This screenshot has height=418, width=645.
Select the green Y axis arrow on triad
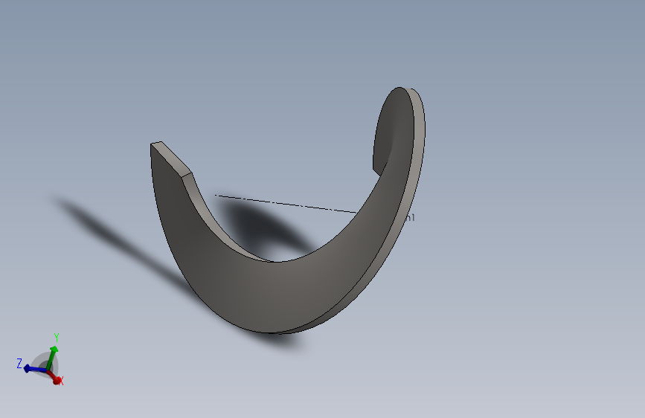point(51,358)
